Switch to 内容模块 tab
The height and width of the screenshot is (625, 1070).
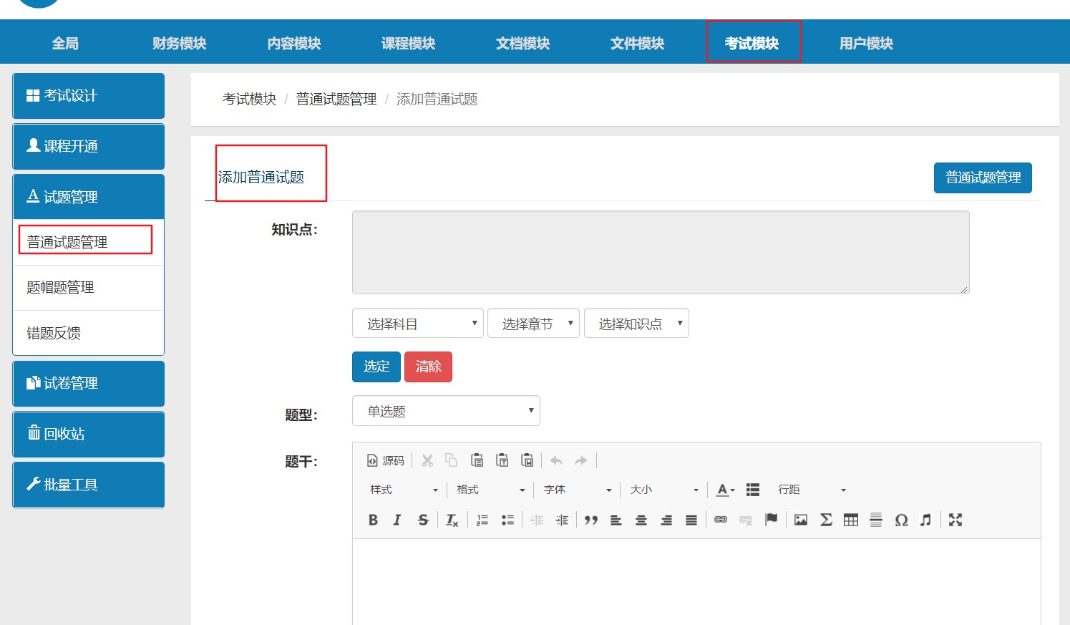[x=294, y=43]
